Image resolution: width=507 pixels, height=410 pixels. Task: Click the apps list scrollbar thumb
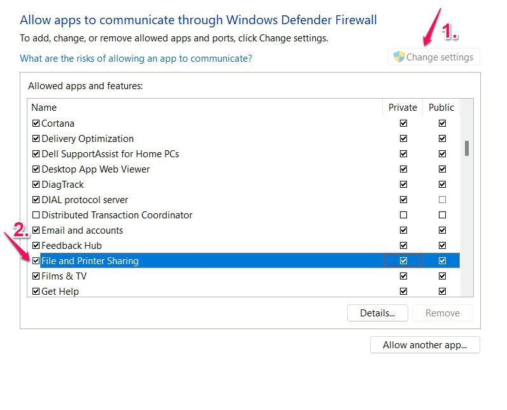467,148
